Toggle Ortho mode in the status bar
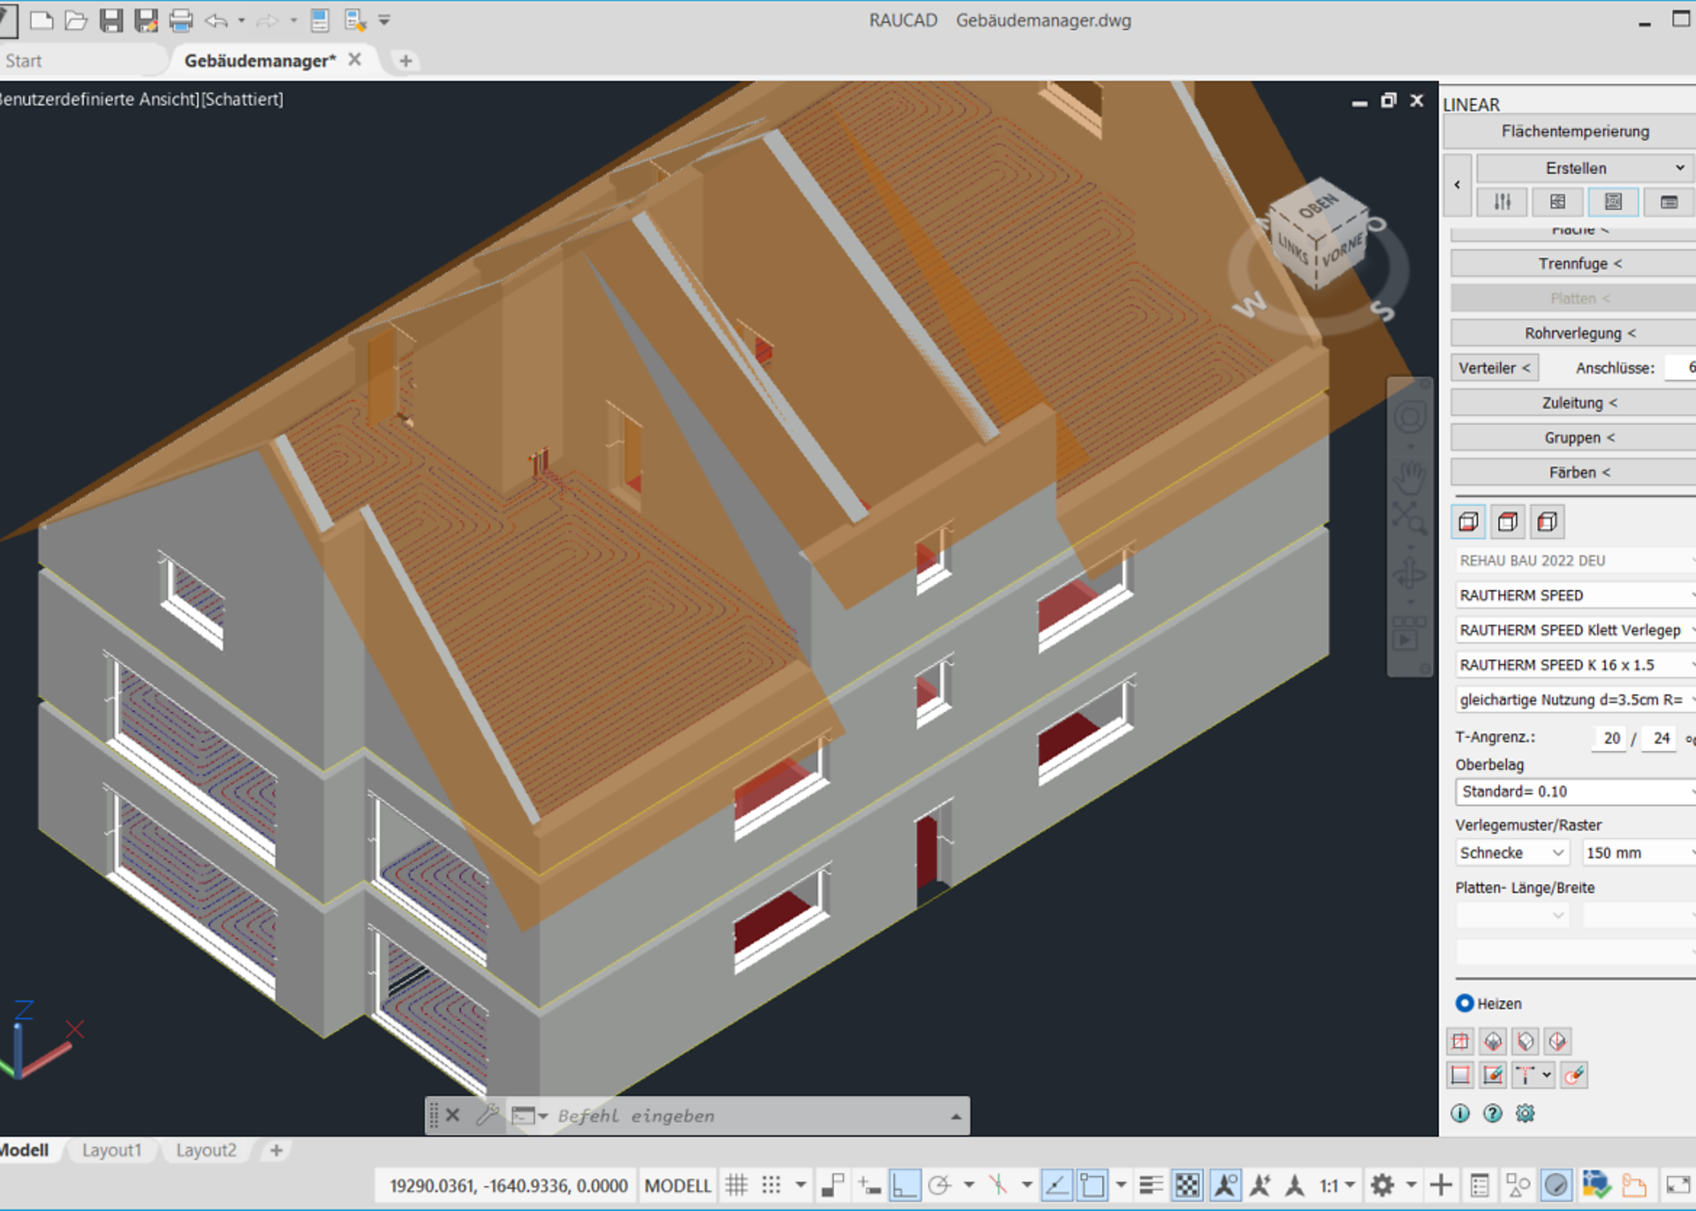Image resolution: width=1696 pixels, height=1211 pixels. coord(904,1185)
